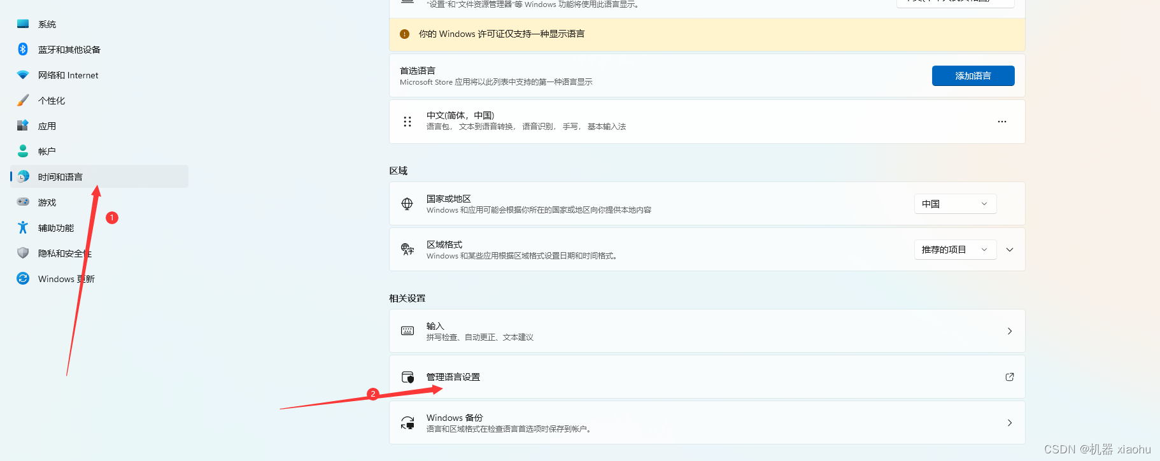Select the 应用 sidebar entry
The width and height of the screenshot is (1160, 461).
(x=99, y=125)
